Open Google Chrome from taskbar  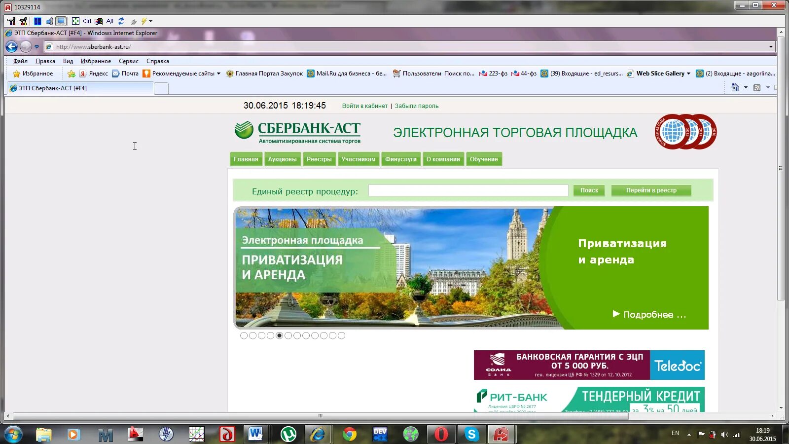click(x=350, y=434)
